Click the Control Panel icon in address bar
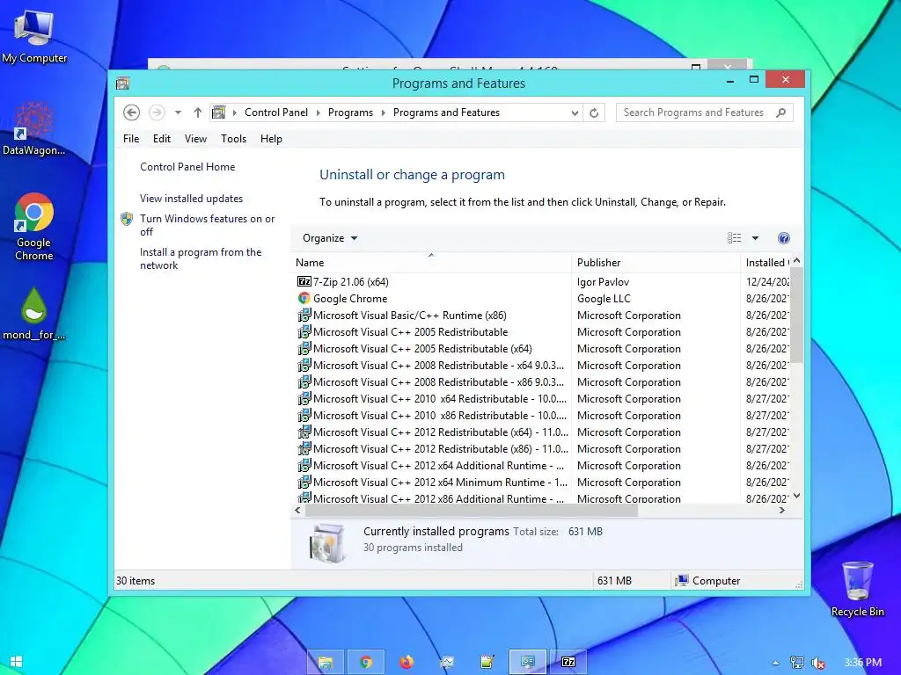 (x=219, y=112)
